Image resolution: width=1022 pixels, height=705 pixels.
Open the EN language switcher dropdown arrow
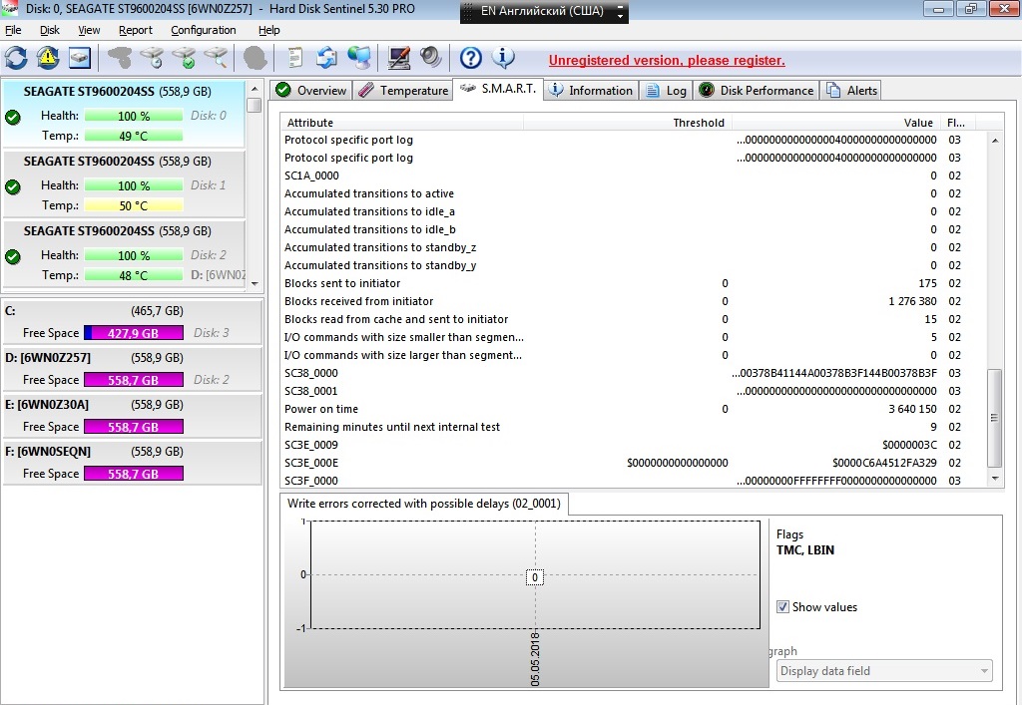tap(620, 12)
